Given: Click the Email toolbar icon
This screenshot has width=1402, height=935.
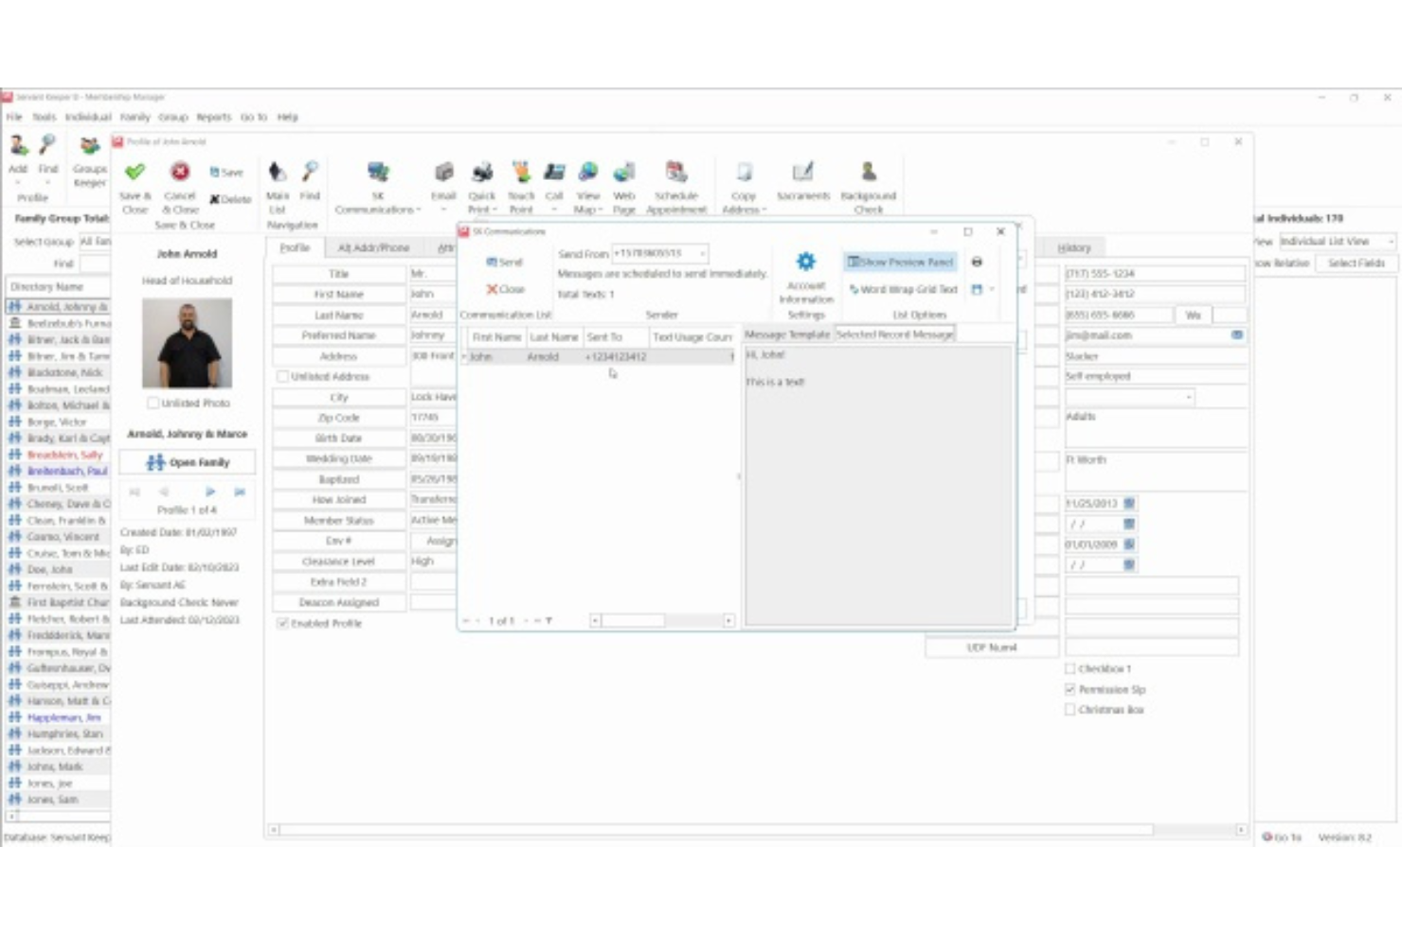Looking at the screenshot, I should click(443, 171).
